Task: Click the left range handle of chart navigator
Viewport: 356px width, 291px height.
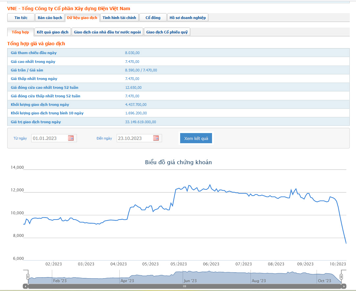Action: click(28, 277)
